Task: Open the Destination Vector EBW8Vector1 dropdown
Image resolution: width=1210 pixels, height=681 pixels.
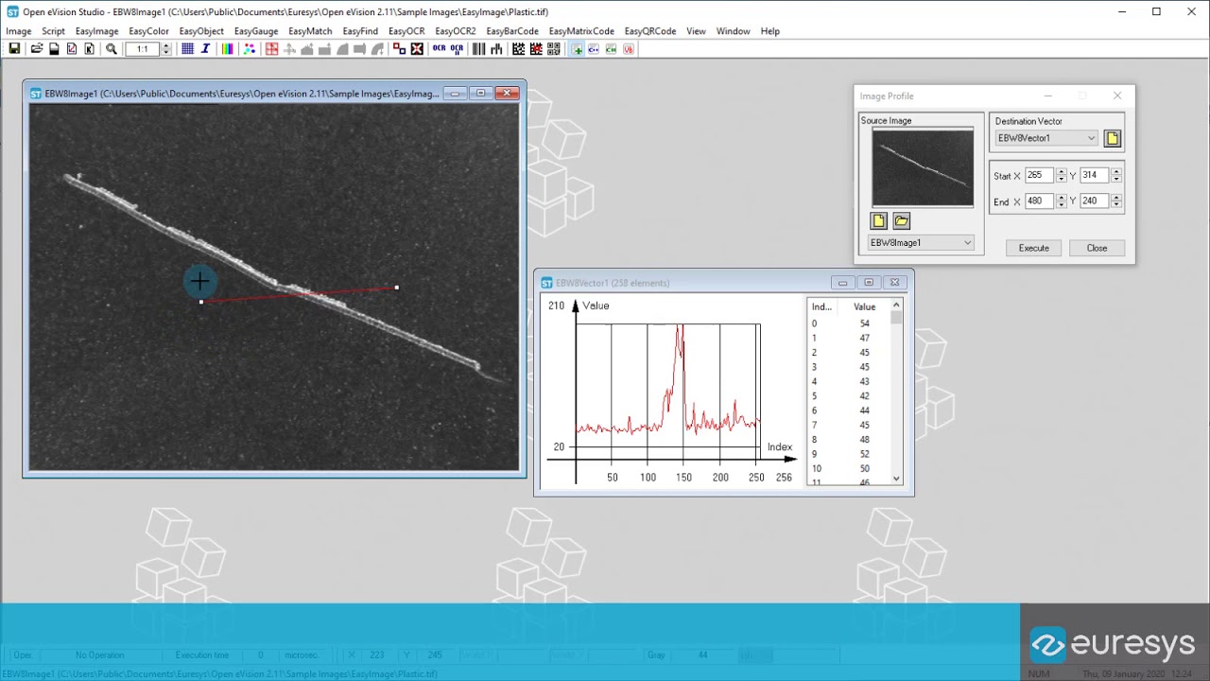Action: 1046,138
